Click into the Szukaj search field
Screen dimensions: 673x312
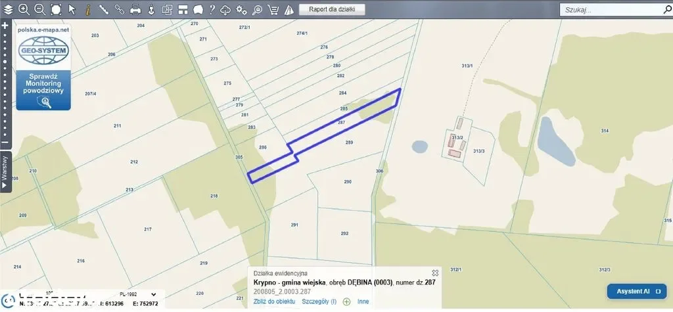tap(611, 10)
